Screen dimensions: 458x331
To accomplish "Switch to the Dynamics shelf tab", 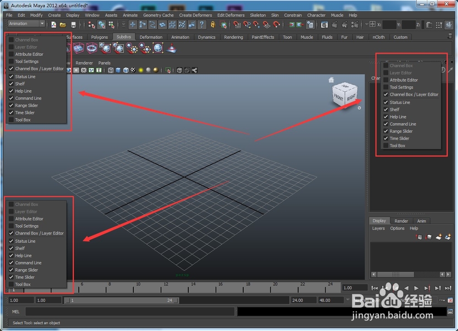I will click(x=207, y=37).
